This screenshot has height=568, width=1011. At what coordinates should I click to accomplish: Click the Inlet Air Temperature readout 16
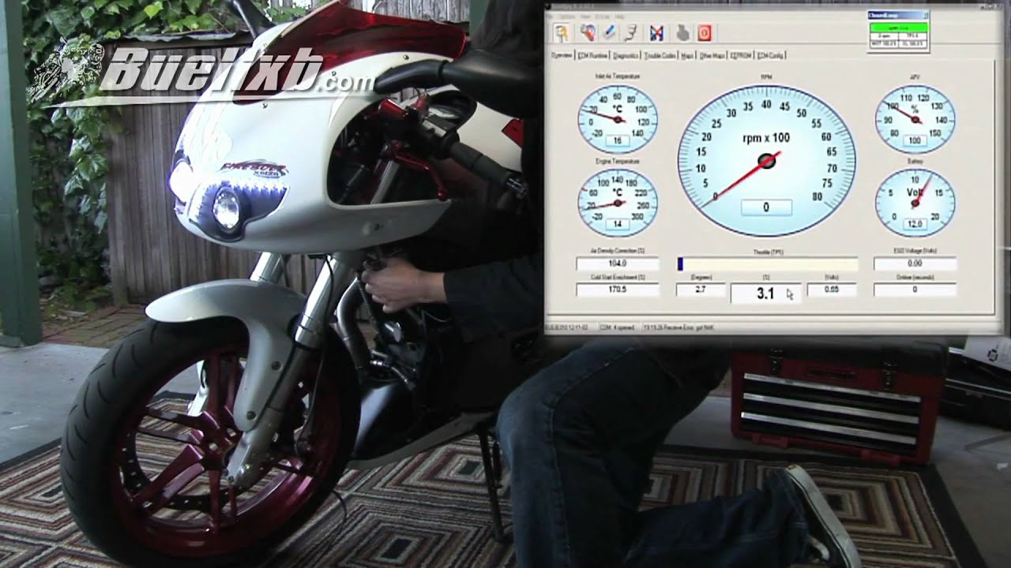tap(618, 140)
